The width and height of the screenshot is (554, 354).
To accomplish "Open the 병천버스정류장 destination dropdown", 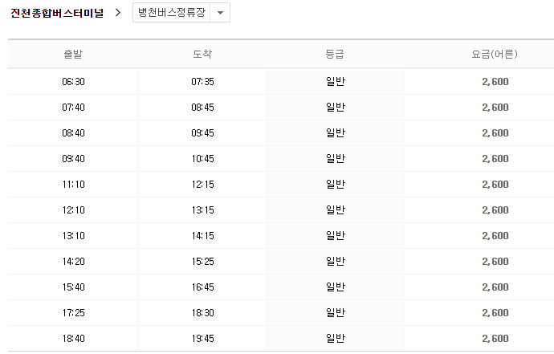I will [x=171, y=13].
